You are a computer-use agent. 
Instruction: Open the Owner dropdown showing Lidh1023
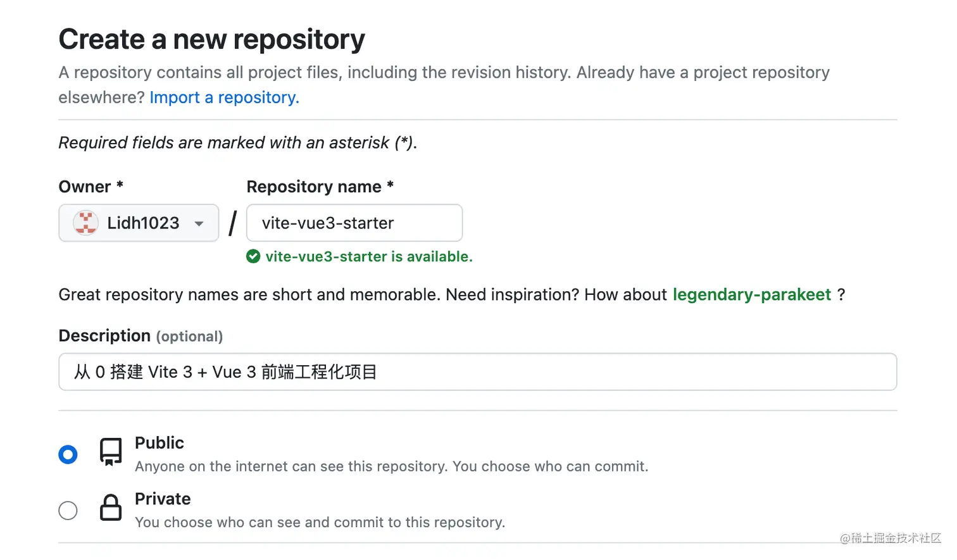(139, 223)
